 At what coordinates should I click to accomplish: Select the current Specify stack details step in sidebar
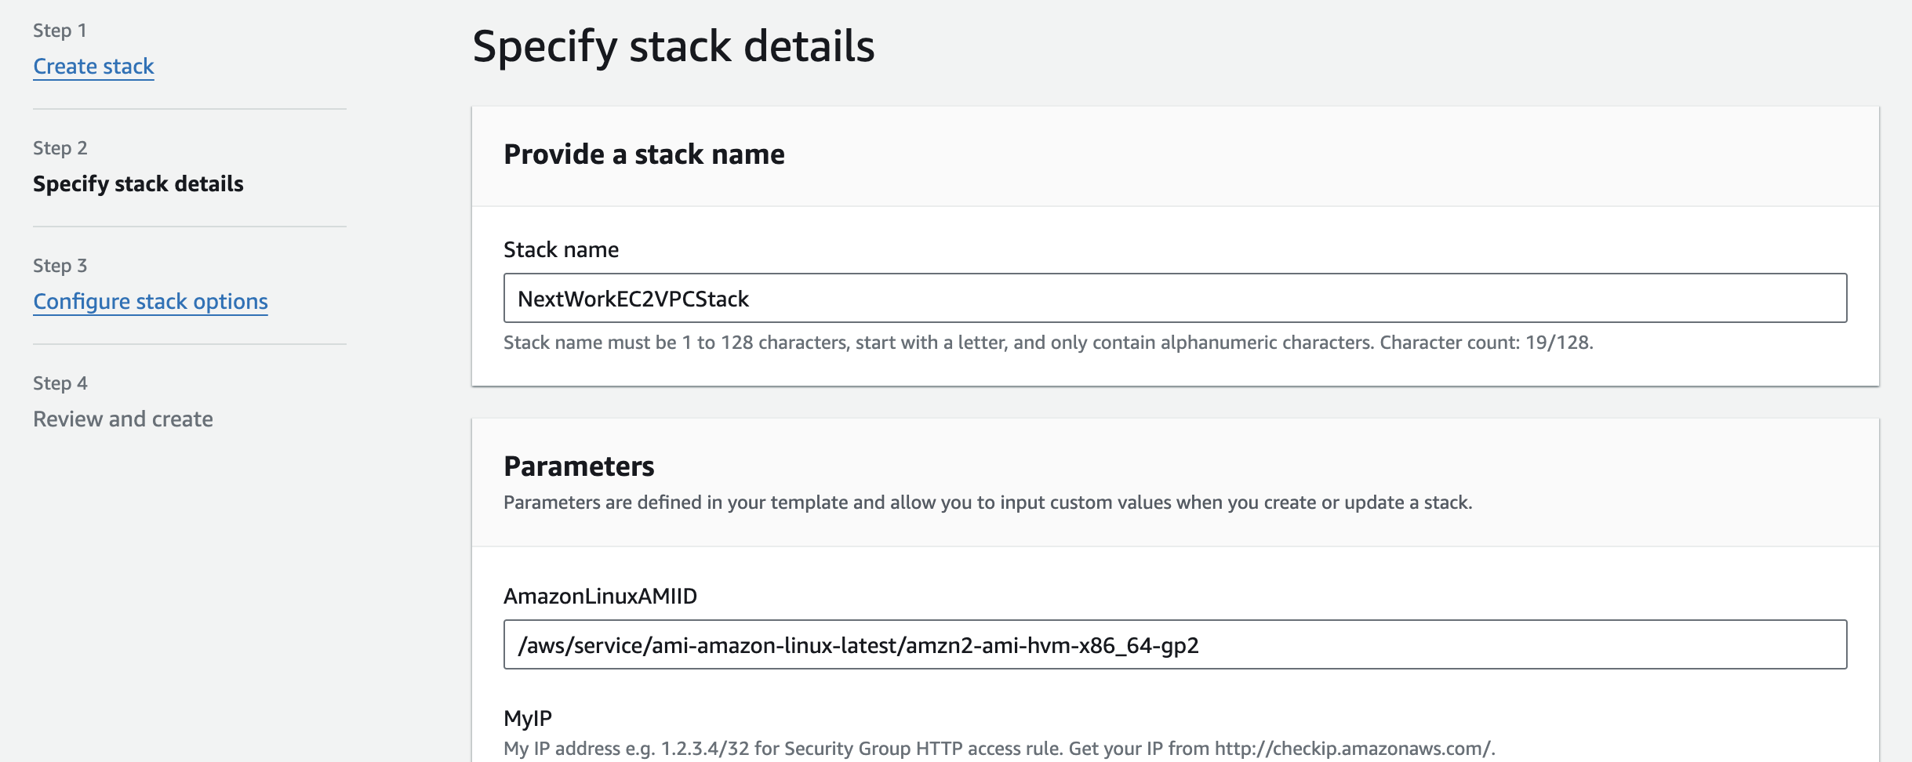click(x=138, y=184)
